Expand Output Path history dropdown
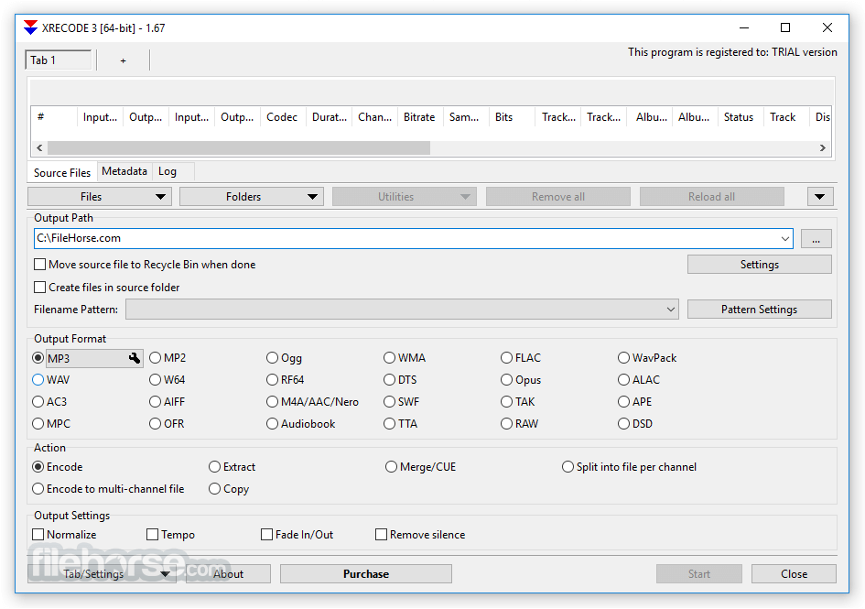Screen dimensions: 865x609 [784, 239]
